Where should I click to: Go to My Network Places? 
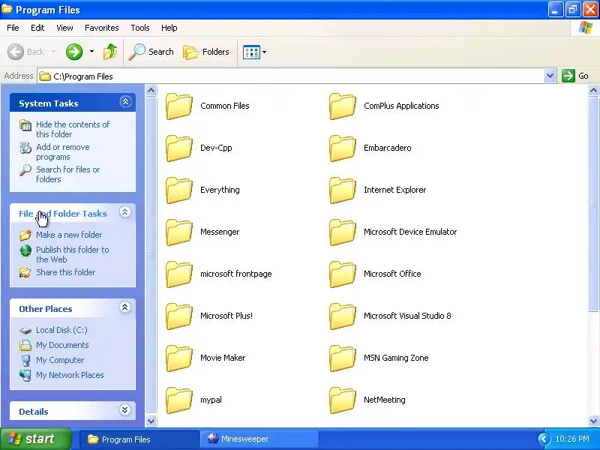click(70, 375)
